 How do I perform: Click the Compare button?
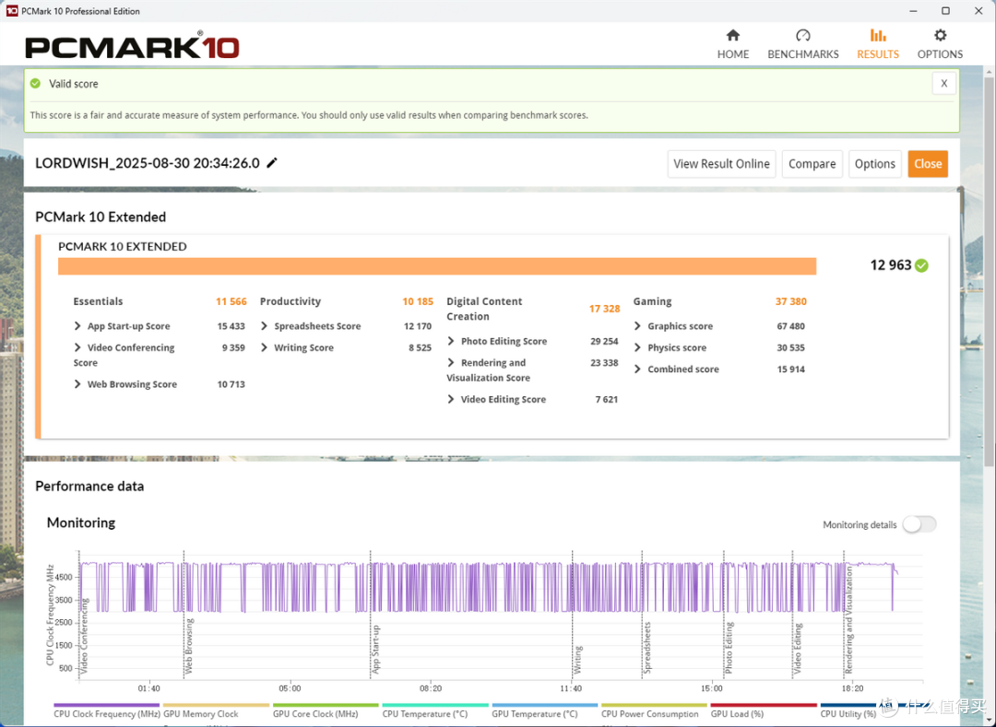pos(812,164)
